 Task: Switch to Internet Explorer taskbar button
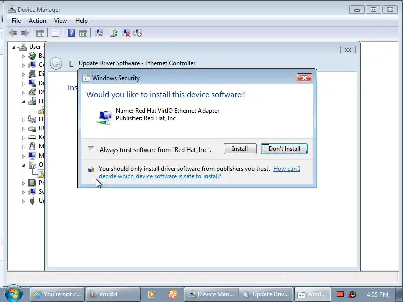point(57,294)
